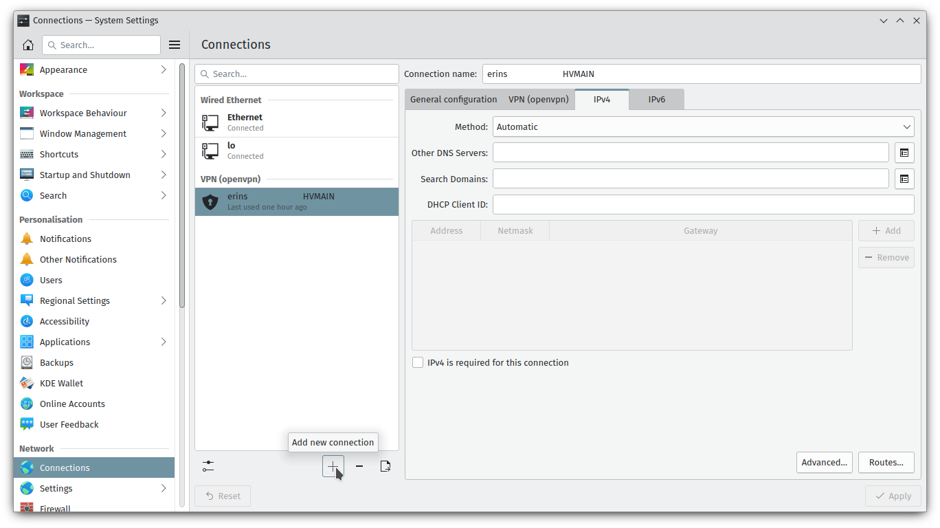The width and height of the screenshot is (940, 528).
Task: Click the DHCP Client ID input field
Action: [703, 205]
